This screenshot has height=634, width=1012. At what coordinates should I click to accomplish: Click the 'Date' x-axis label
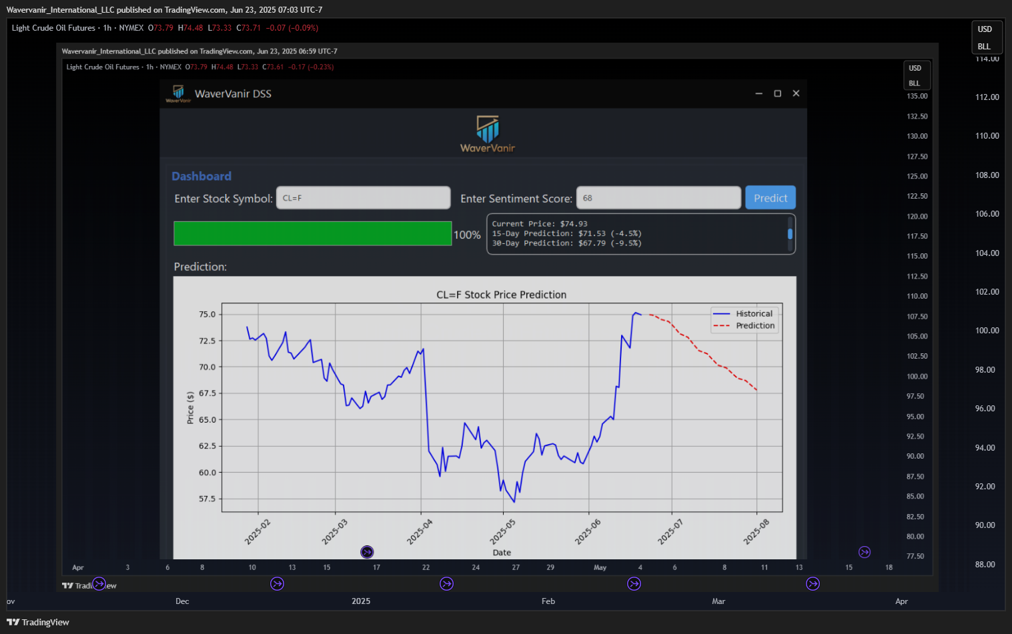tap(502, 553)
